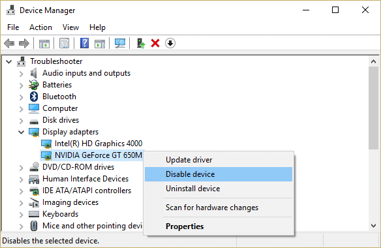Open the Action menu

click(40, 27)
